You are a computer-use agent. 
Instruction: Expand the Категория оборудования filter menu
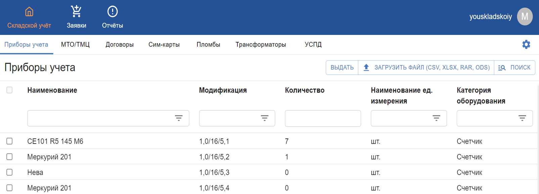tap(522, 118)
